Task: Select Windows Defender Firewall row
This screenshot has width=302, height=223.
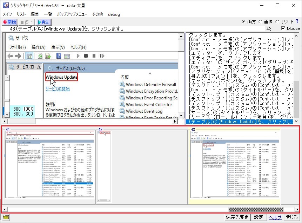Action: (148, 85)
